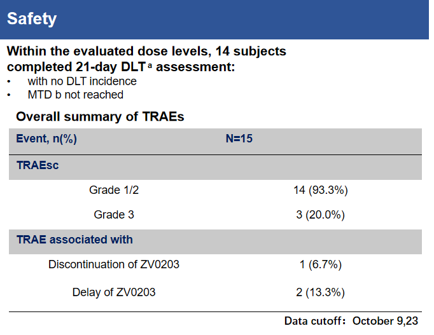Image resolution: width=434 pixels, height=335 pixels.
Task: Select the 'Discontinuation of ZV0203' row label
Action: [x=114, y=264]
